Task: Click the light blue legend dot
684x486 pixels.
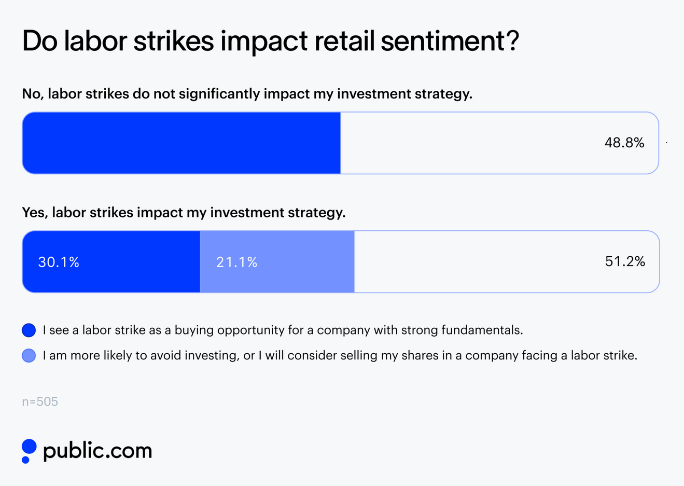Action: point(29,355)
